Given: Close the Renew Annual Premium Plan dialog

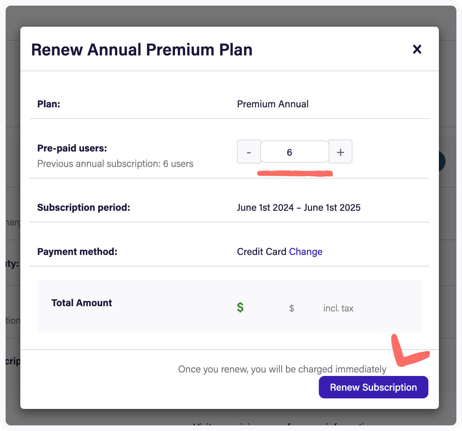Looking at the screenshot, I should [x=417, y=49].
